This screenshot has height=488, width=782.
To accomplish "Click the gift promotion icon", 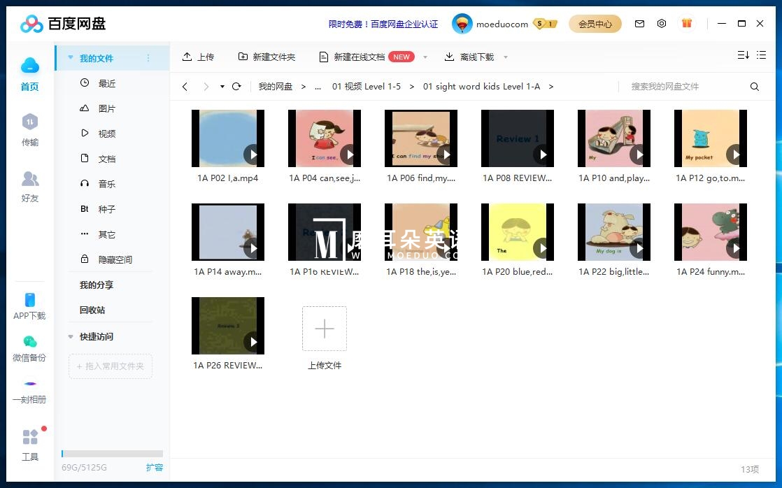I will pyautogui.click(x=686, y=23).
